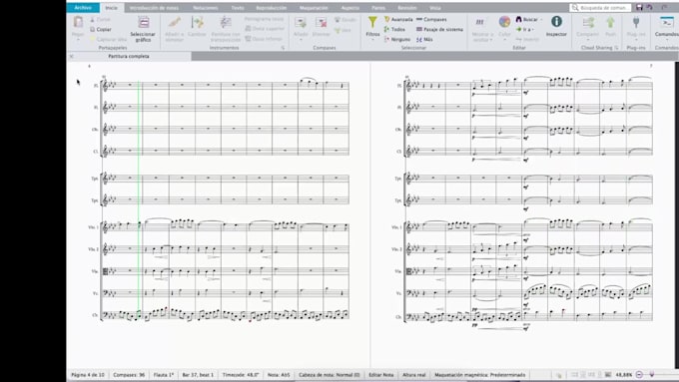Click the Redo arrow icon
The image size is (679, 382).
point(664,8)
